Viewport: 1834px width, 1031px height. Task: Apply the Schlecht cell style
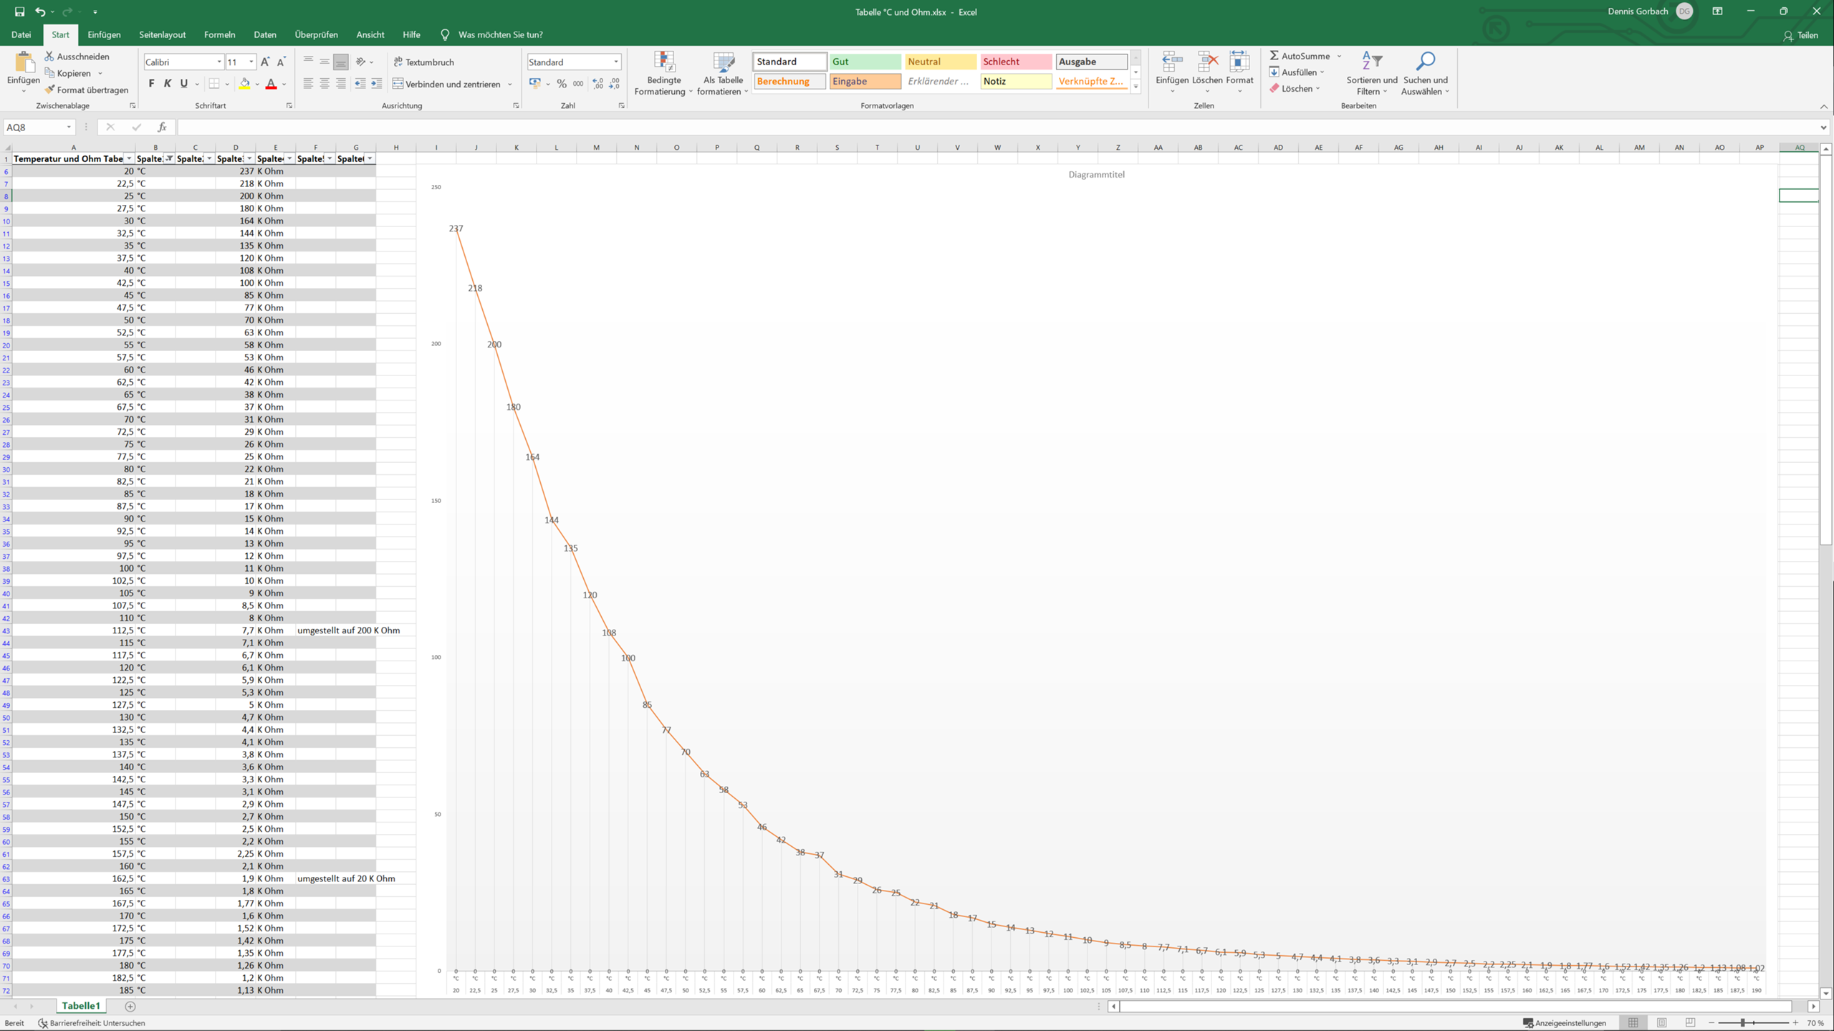click(x=1015, y=62)
